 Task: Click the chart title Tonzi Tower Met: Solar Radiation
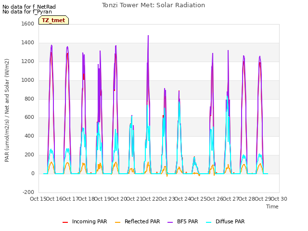[154, 5]
